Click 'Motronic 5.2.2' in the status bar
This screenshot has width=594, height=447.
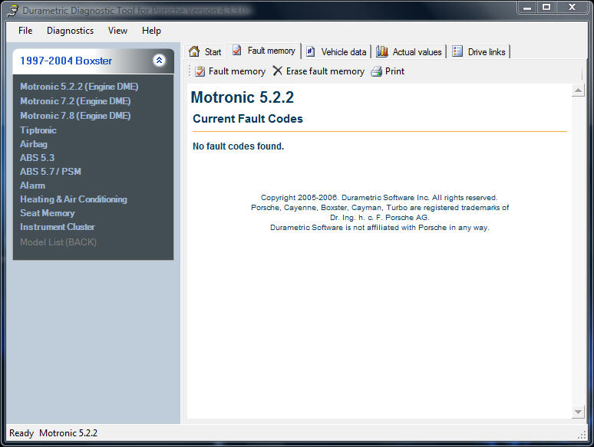68,433
